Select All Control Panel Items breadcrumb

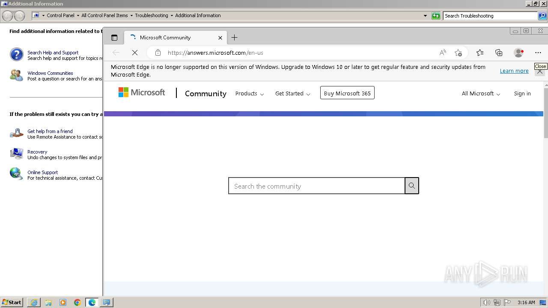104,15
